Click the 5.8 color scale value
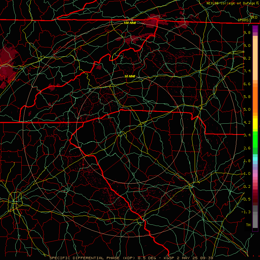260x260 pixels. [247, 97]
